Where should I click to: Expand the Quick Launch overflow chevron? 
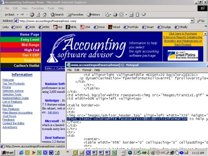coord(68,152)
